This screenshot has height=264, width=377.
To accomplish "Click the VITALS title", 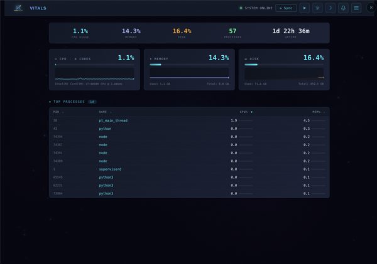I will click(38, 8).
